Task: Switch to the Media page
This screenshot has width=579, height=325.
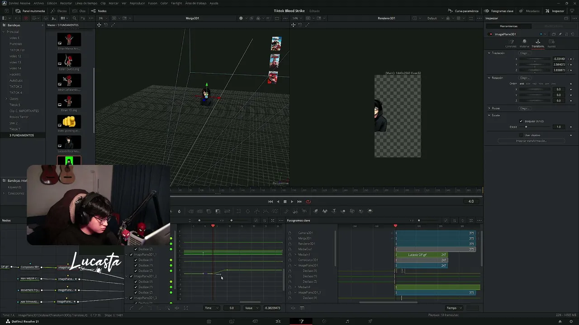Action: pos(209,321)
